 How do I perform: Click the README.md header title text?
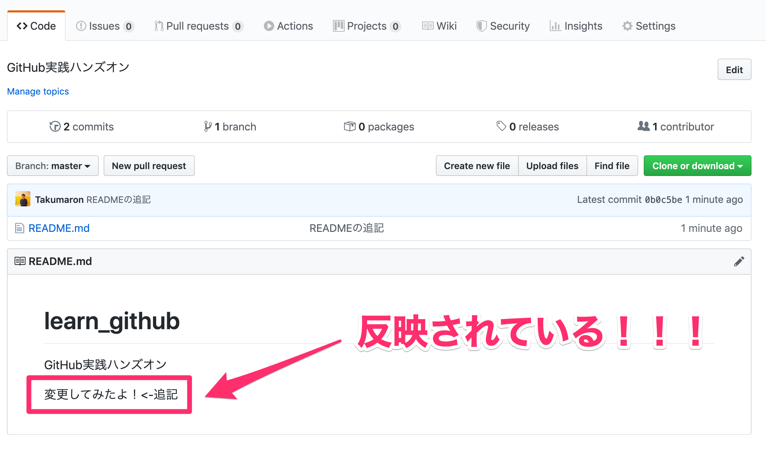pos(60,261)
